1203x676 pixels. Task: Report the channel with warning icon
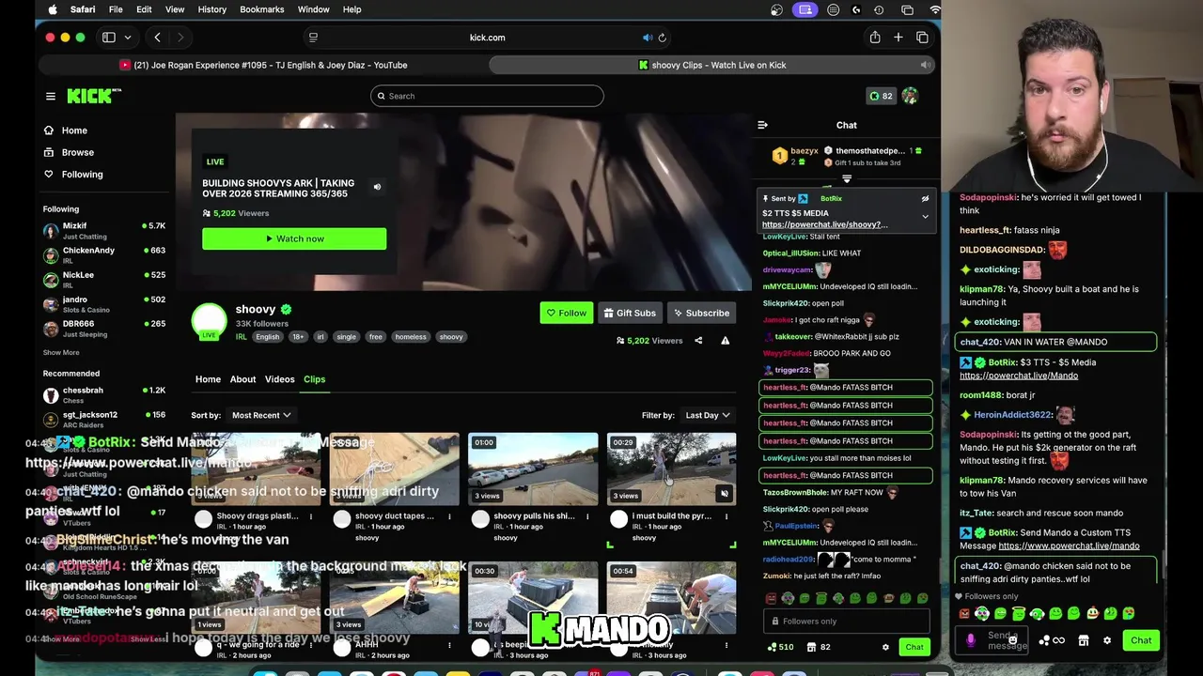click(x=725, y=341)
